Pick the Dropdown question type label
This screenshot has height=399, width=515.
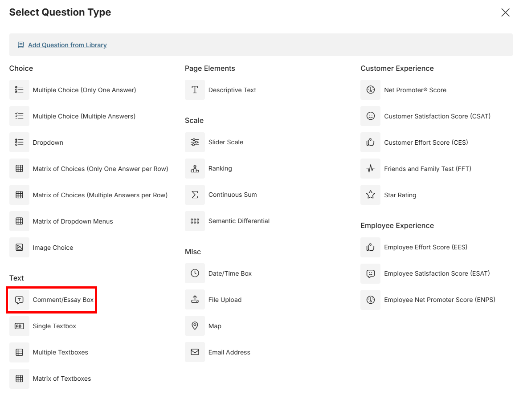[48, 142]
